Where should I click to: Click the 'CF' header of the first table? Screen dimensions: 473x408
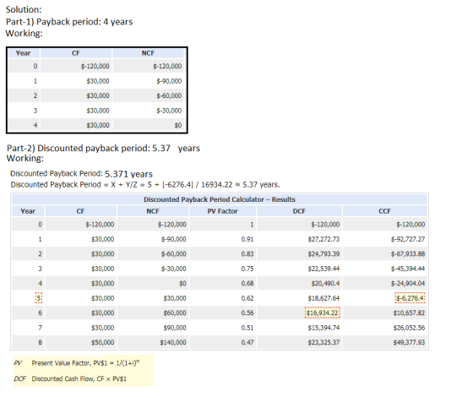click(x=76, y=53)
